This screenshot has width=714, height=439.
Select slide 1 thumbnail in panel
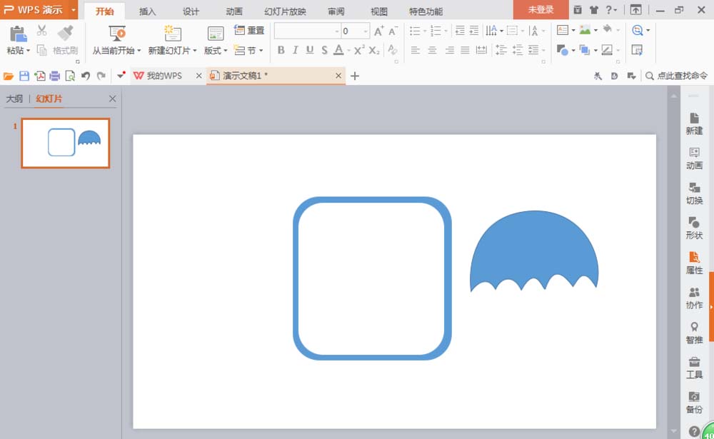click(x=66, y=143)
